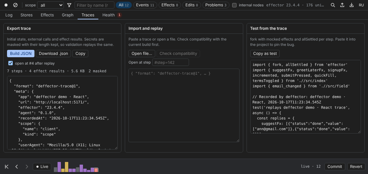Open search with magnifier icon
Screen dimensions: 368x174
333,5
